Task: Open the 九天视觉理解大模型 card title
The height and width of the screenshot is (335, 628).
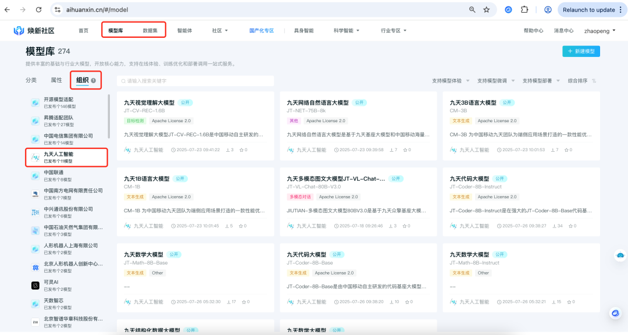Action: pos(149,102)
